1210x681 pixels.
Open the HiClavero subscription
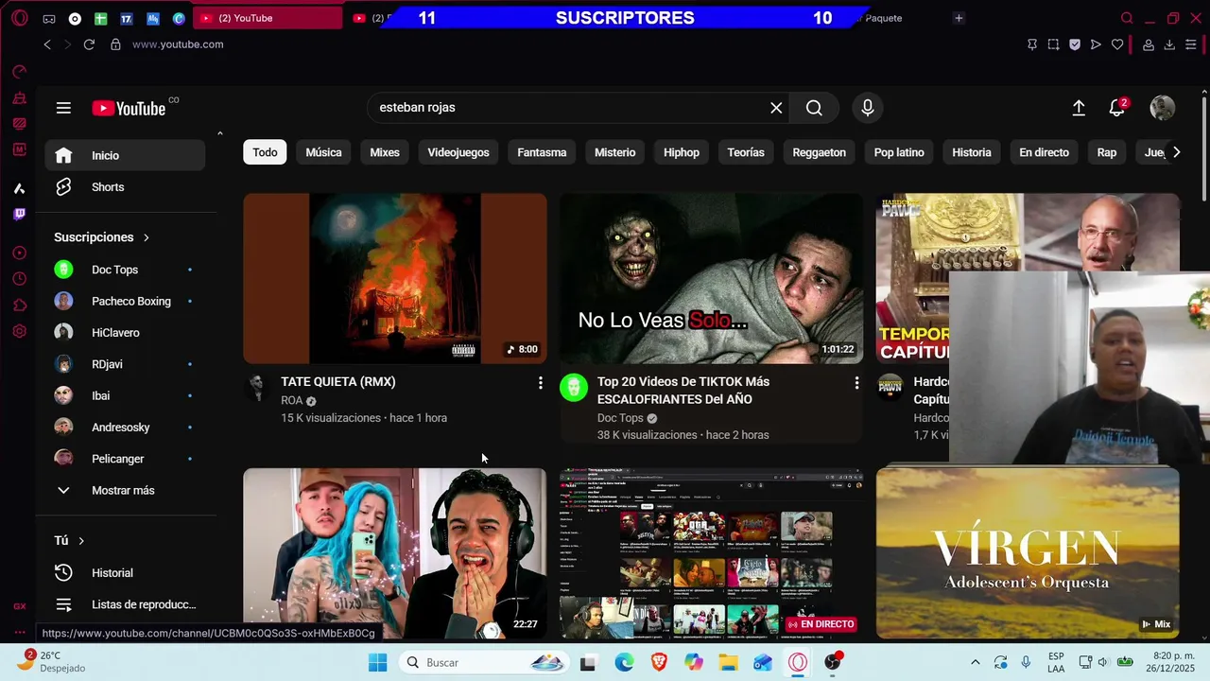tap(125, 332)
